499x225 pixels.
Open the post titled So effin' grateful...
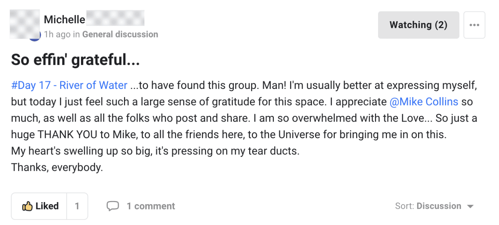pyautogui.click(x=75, y=60)
